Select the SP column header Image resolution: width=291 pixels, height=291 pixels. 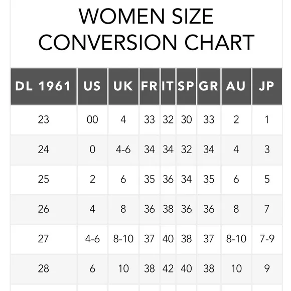(186, 86)
